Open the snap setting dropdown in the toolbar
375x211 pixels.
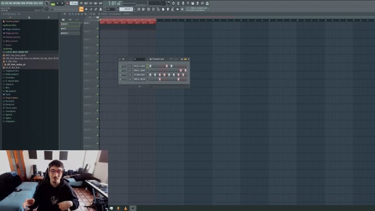[111, 9]
